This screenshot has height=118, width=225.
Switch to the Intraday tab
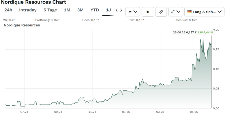click(28, 10)
